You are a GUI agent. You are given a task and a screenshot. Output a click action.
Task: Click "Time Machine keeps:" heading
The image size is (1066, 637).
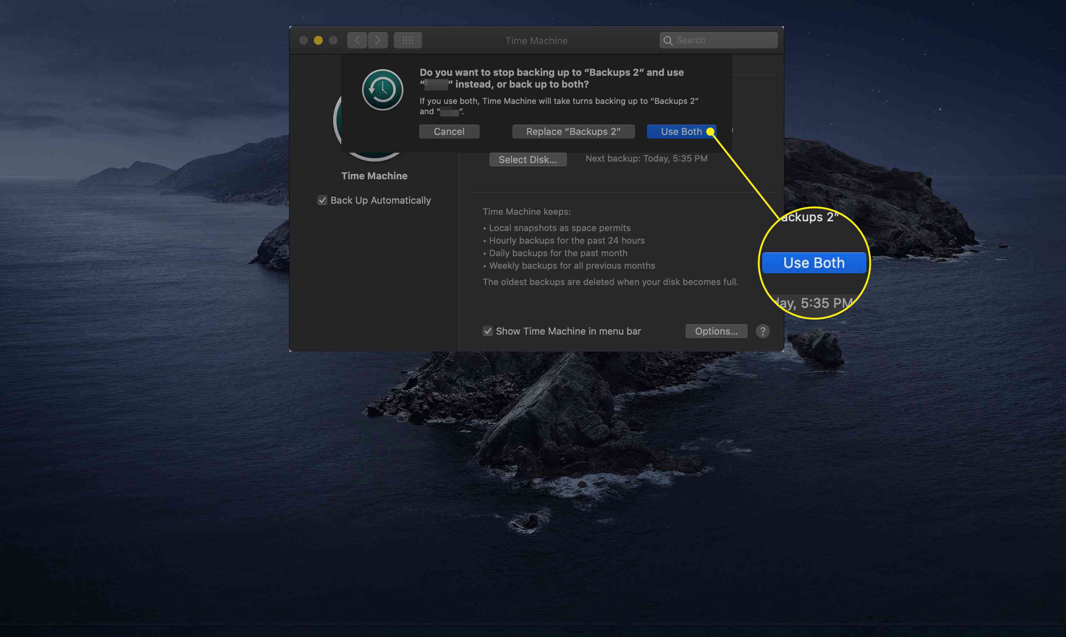[x=526, y=211]
